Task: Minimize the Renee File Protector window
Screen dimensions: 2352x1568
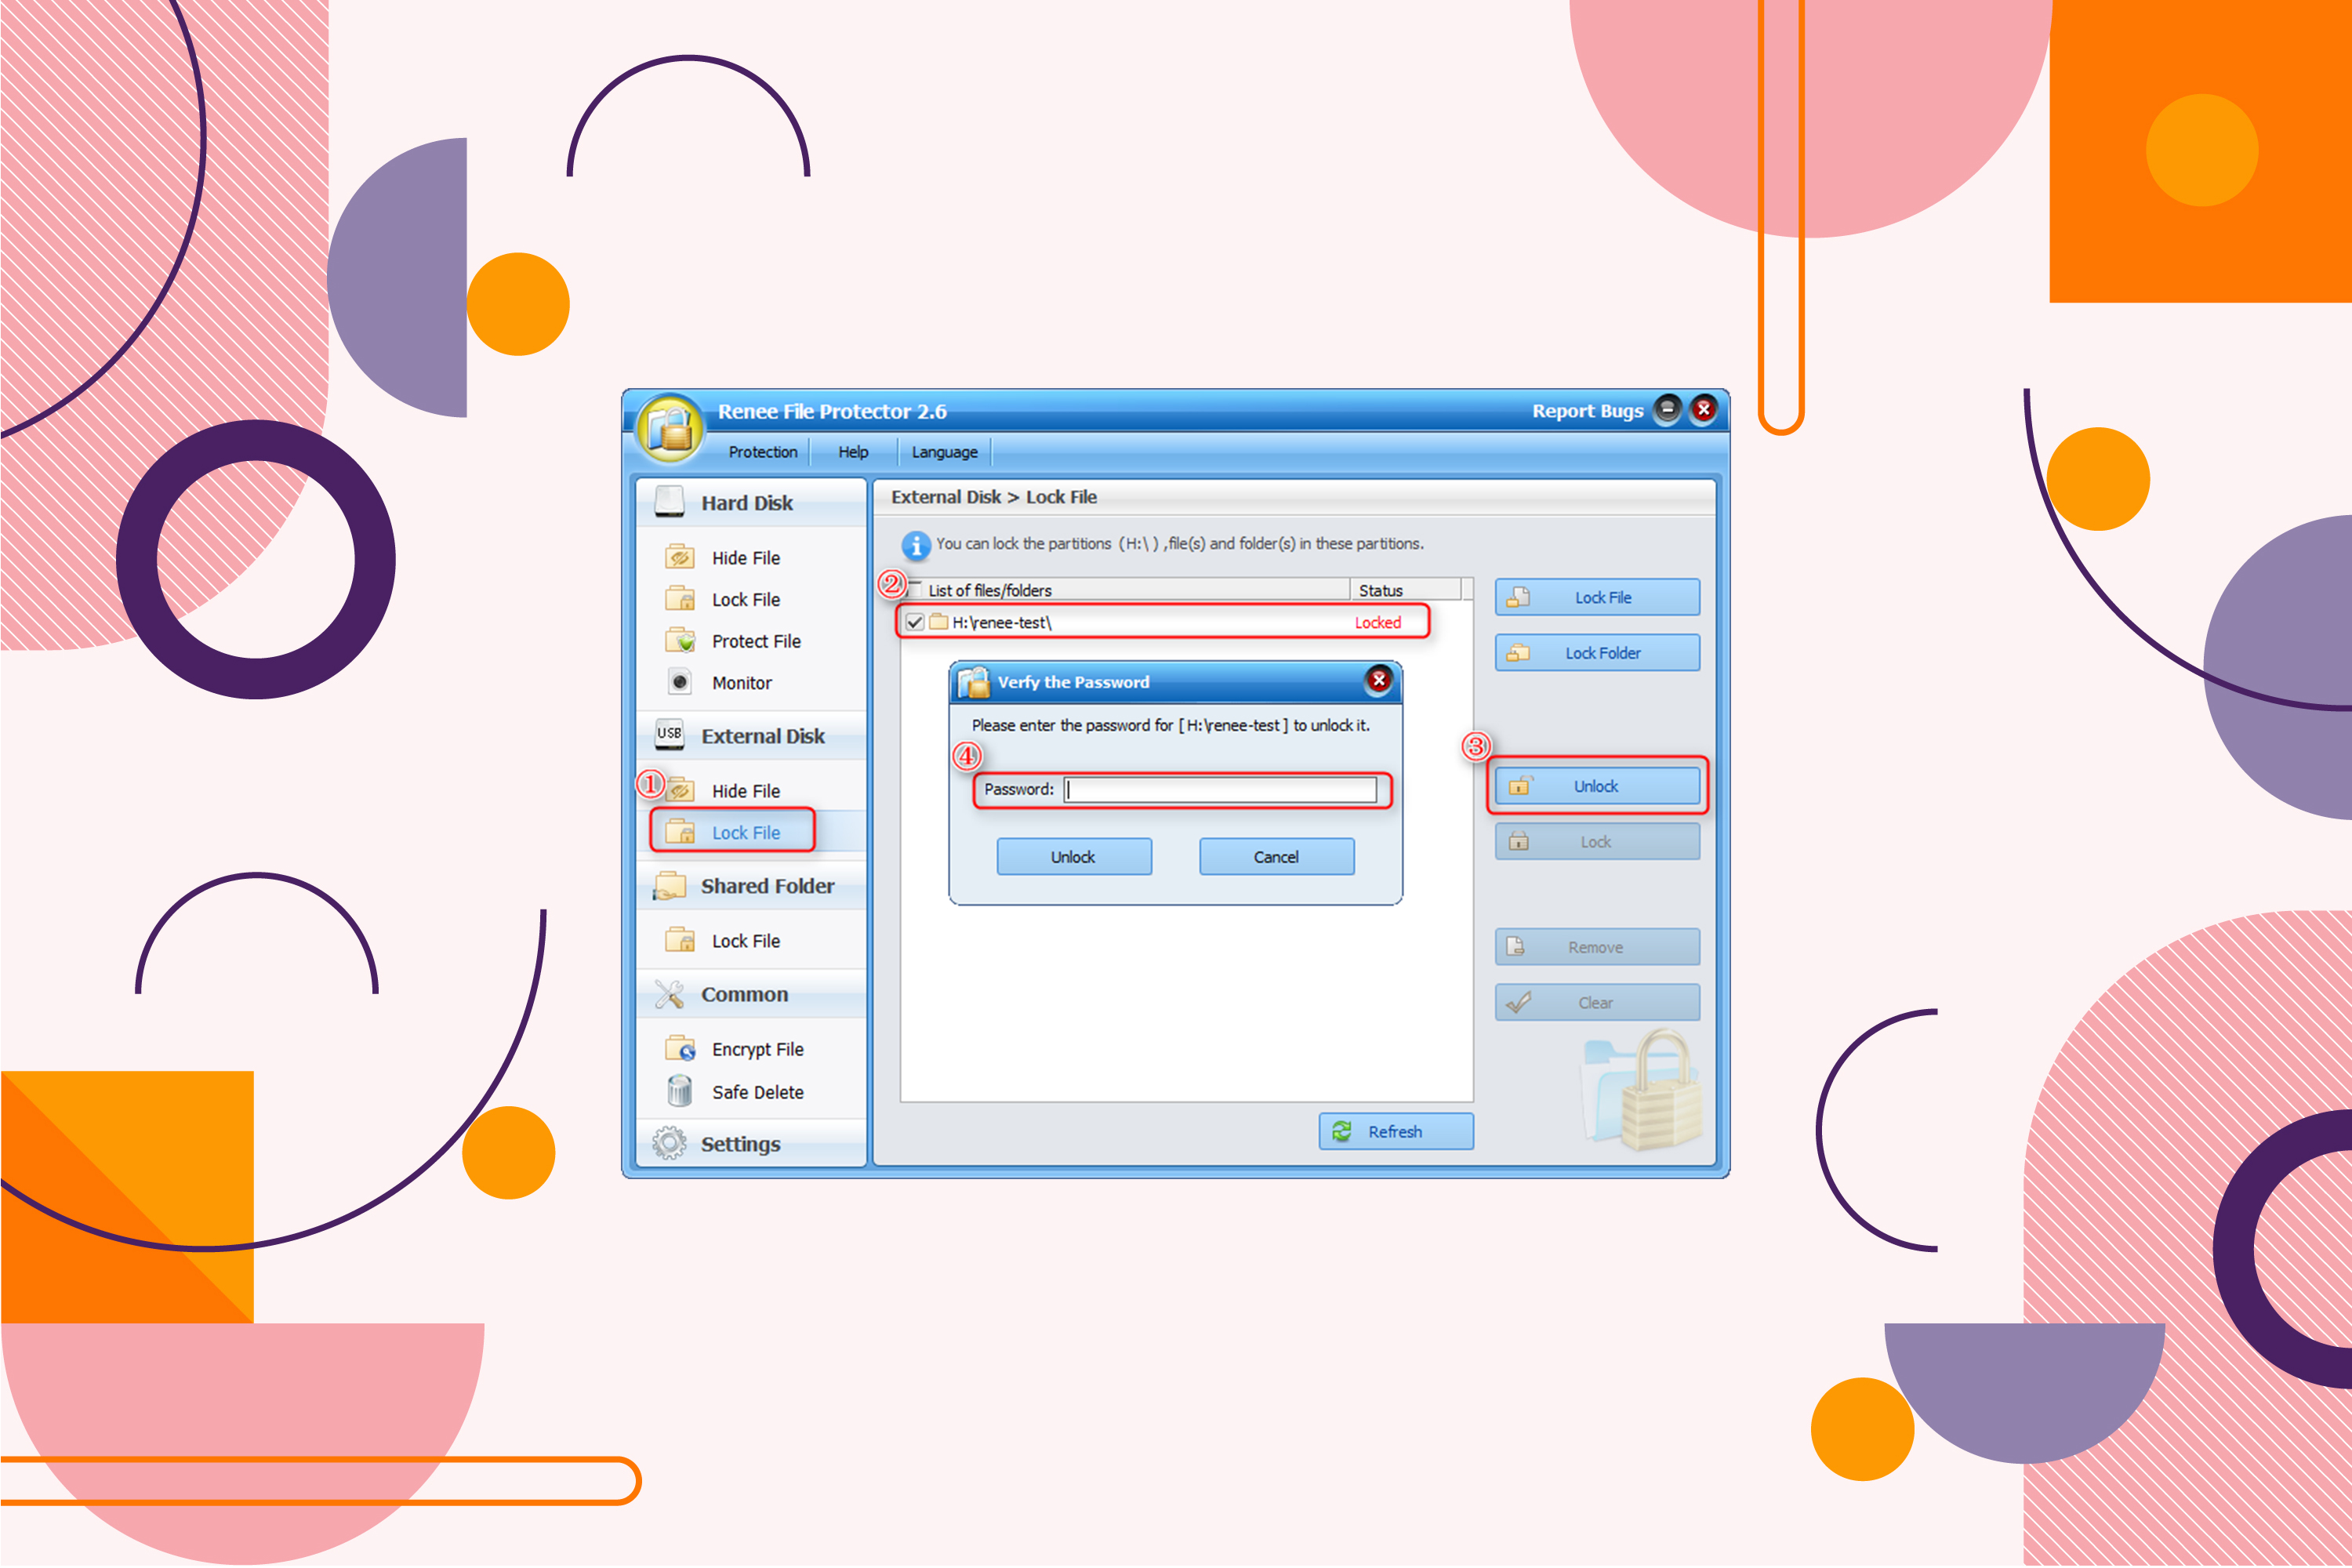Action: [1667, 409]
